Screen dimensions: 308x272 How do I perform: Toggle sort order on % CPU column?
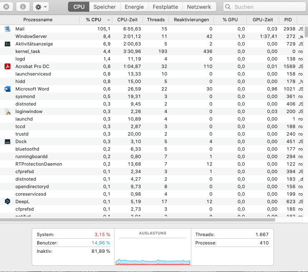[96, 20]
